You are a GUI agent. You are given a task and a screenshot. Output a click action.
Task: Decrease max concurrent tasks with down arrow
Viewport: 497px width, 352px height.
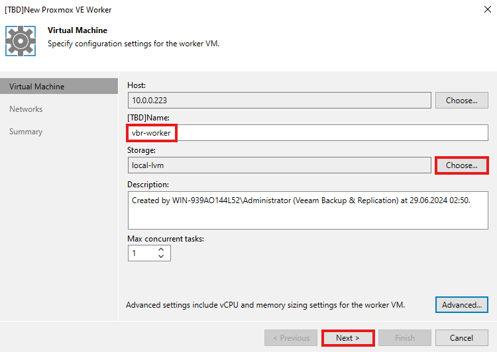click(x=161, y=256)
